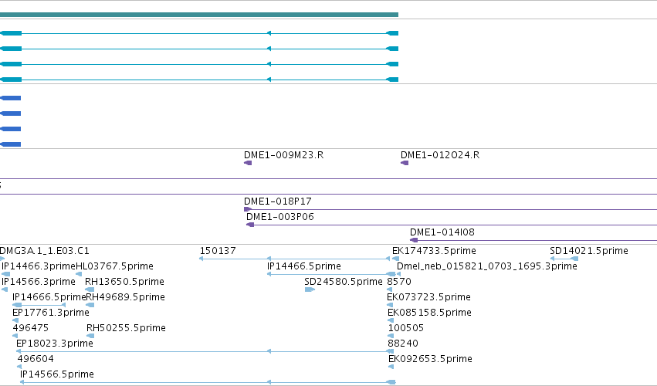Open the DME1-014I08 clone label
This screenshot has height=386, width=657.
[x=442, y=232]
